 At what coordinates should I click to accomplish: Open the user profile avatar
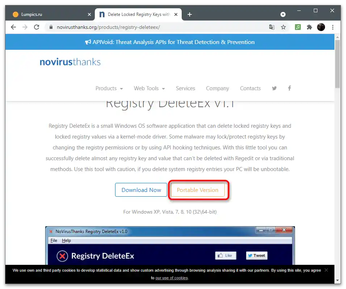click(321, 27)
